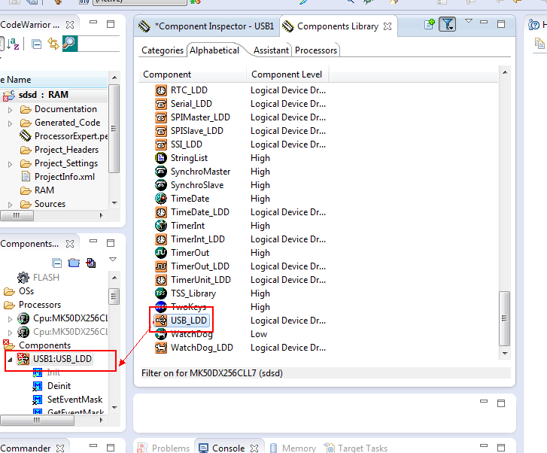Switch to Categories tab
547x453 pixels.
(163, 50)
